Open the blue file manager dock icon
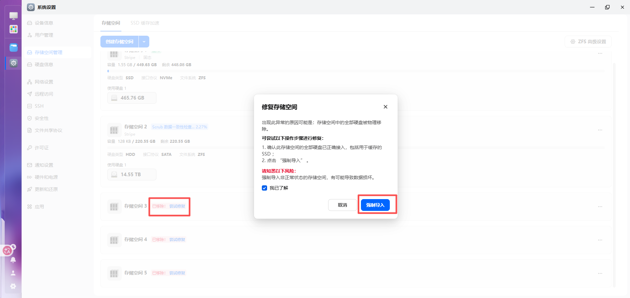The height and width of the screenshot is (298, 630). (x=13, y=47)
